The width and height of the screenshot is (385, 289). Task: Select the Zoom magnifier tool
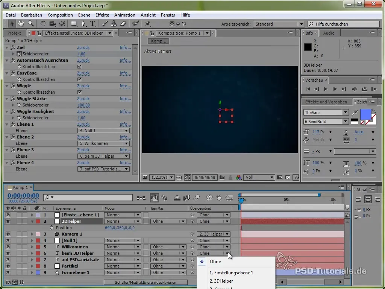click(31, 24)
